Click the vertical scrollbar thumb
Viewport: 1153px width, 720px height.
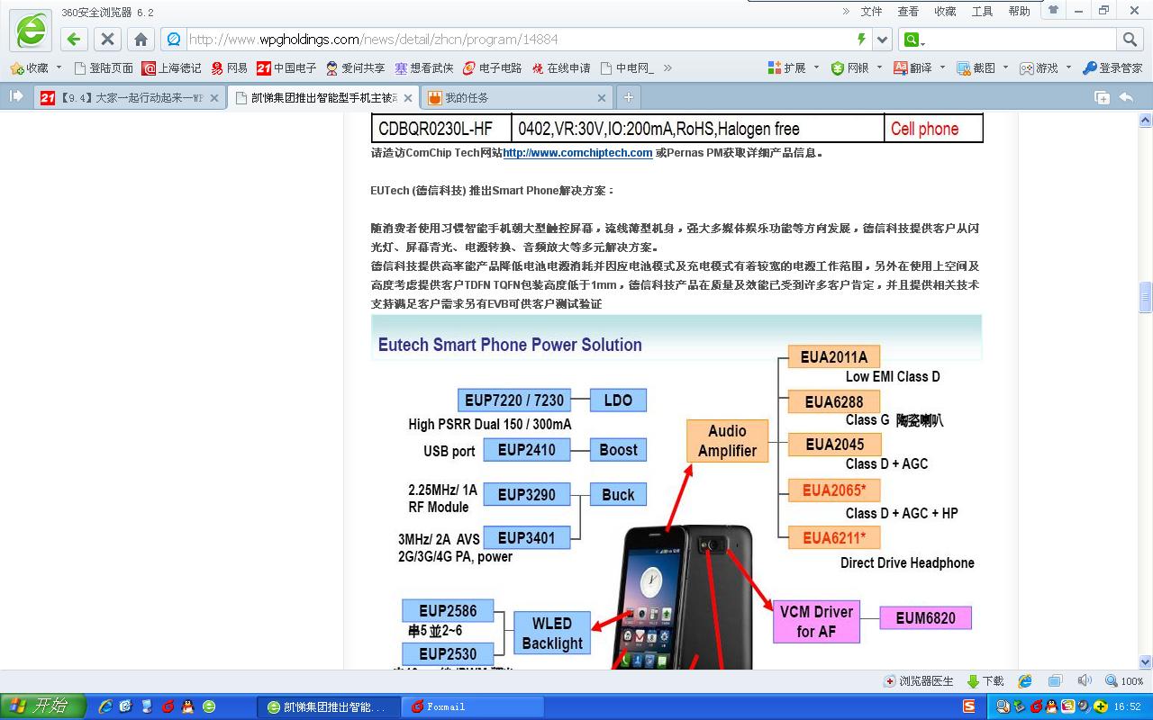tap(1146, 297)
